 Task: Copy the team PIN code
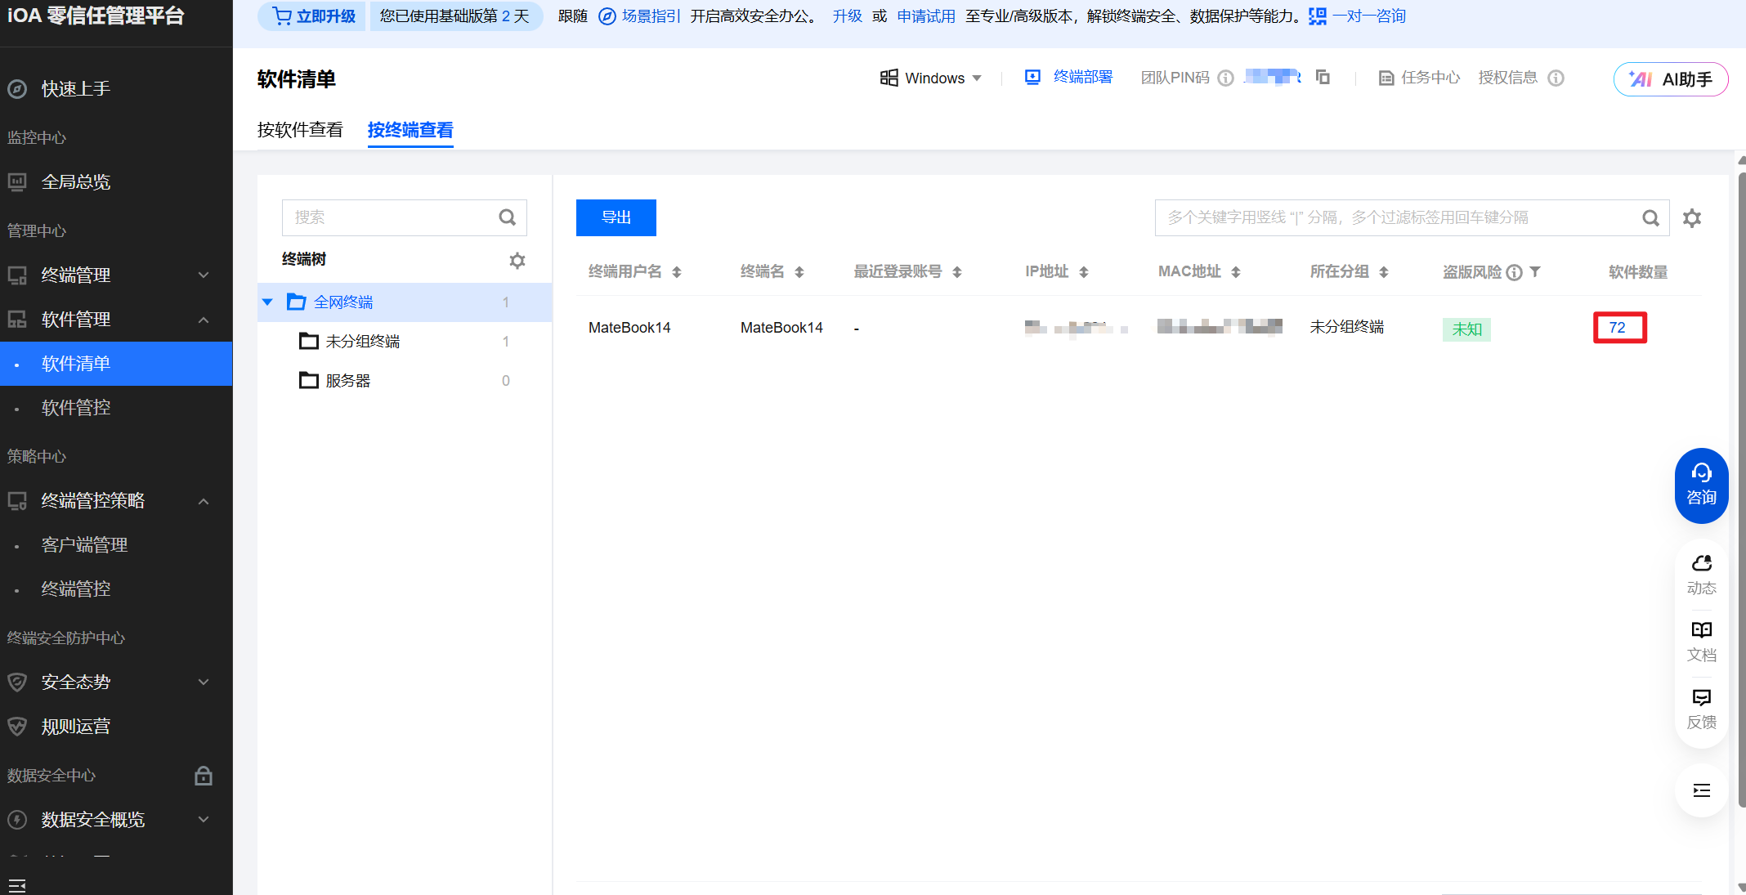point(1323,77)
